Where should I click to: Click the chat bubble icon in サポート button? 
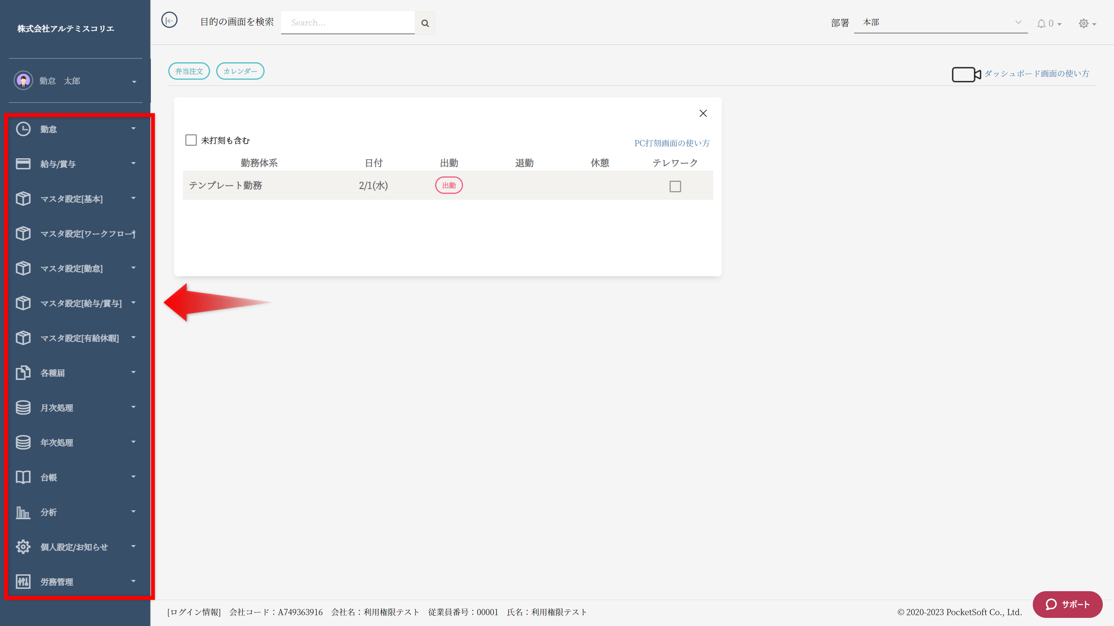click(x=1051, y=604)
